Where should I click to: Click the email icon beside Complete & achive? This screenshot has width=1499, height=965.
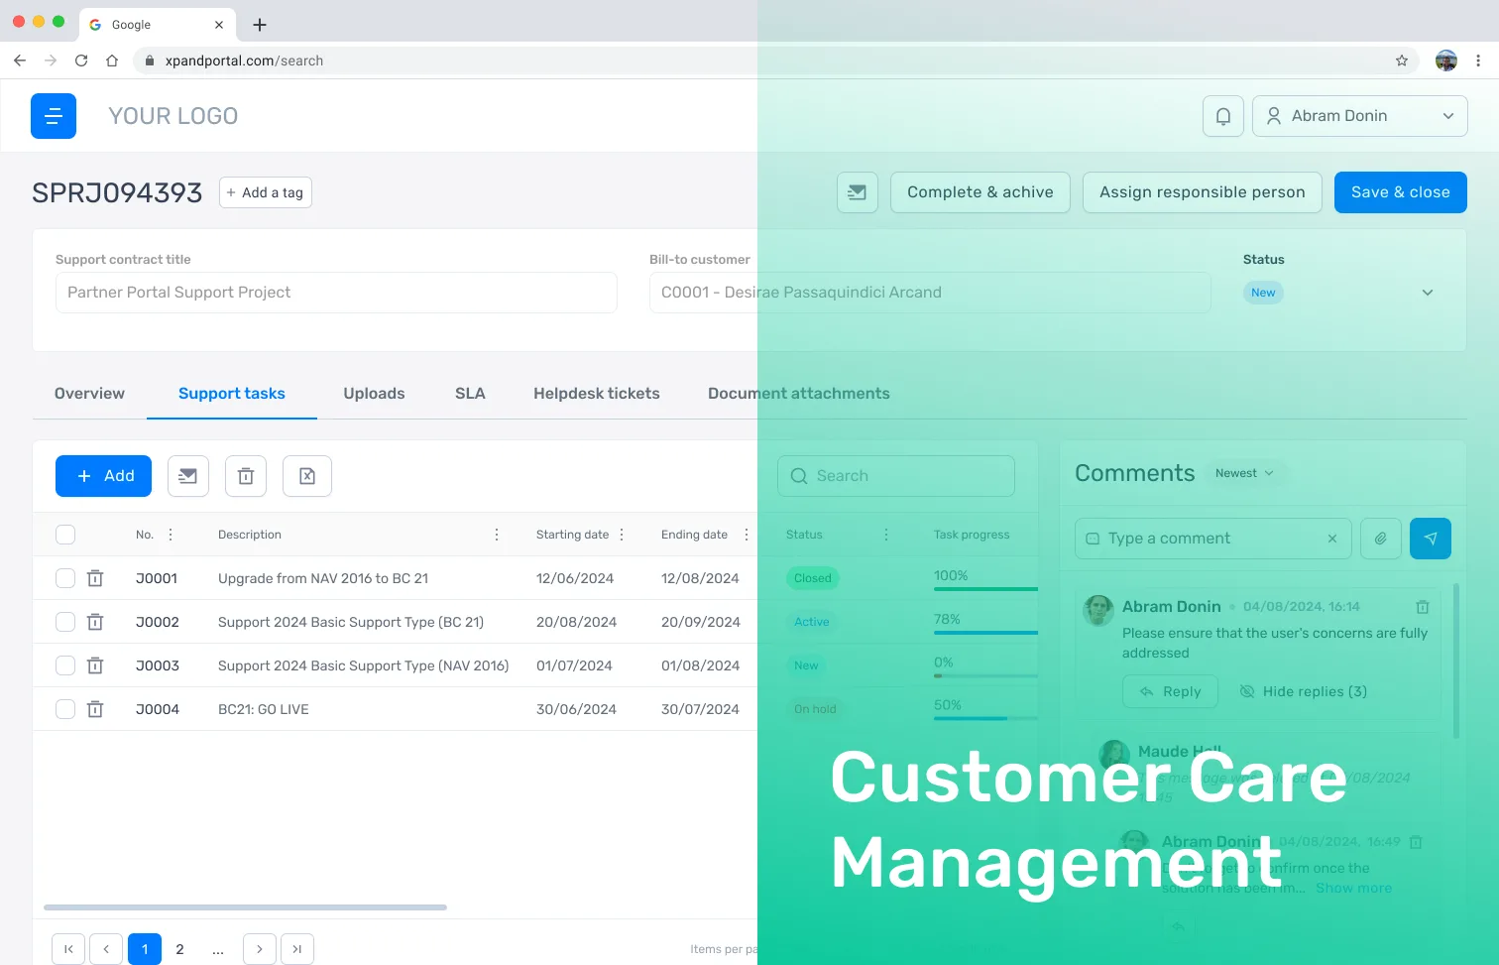pyautogui.click(x=858, y=192)
